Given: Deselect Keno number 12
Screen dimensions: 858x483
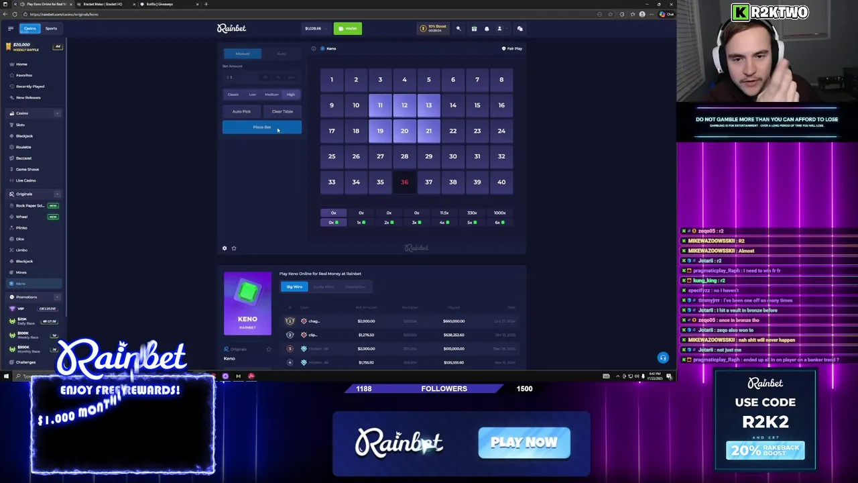Looking at the screenshot, I should 404,105.
